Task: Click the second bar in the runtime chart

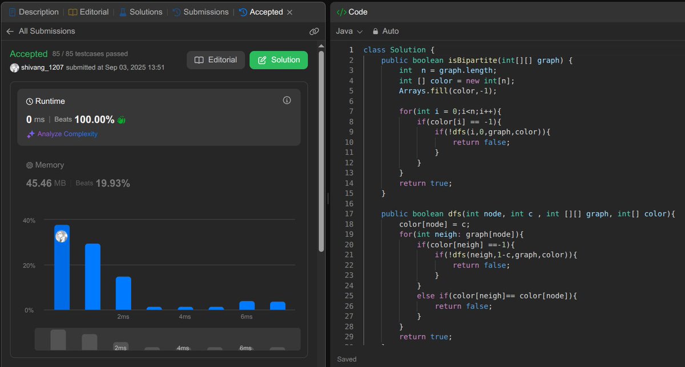Action: pyautogui.click(x=92, y=277)
